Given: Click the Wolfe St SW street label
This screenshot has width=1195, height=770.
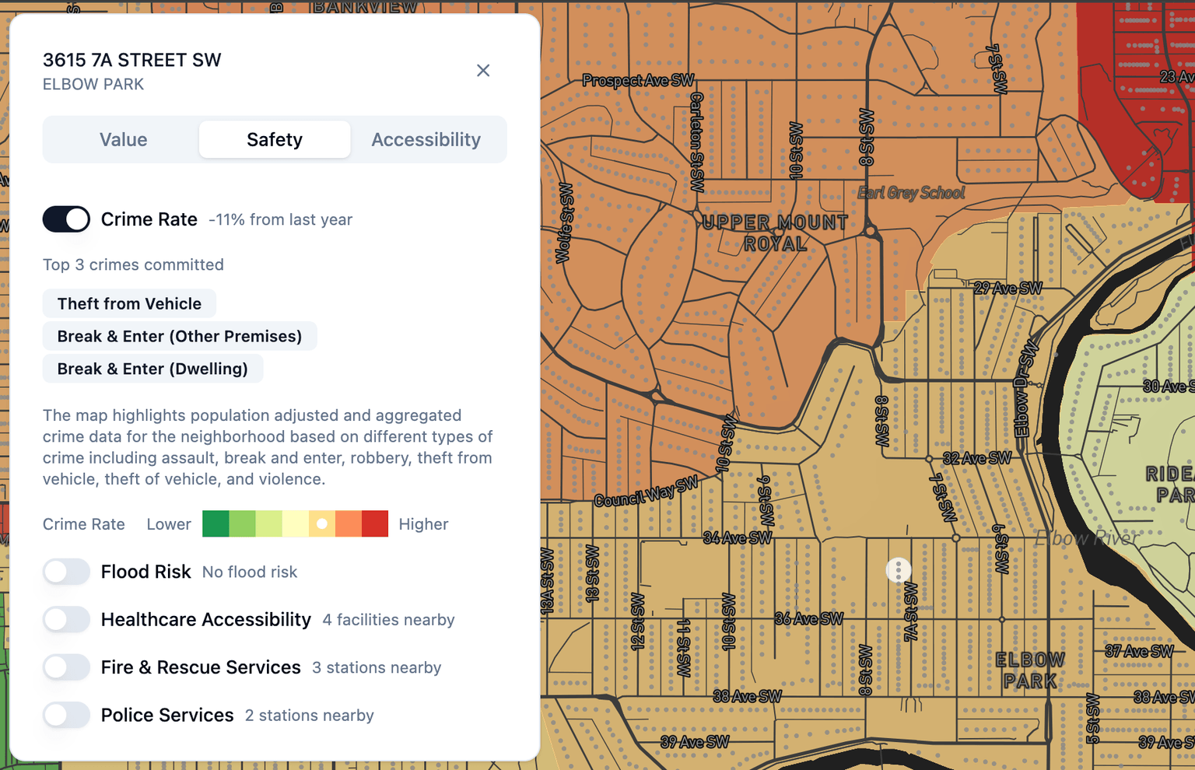Looking at the screenshot, I should (565, 224).
